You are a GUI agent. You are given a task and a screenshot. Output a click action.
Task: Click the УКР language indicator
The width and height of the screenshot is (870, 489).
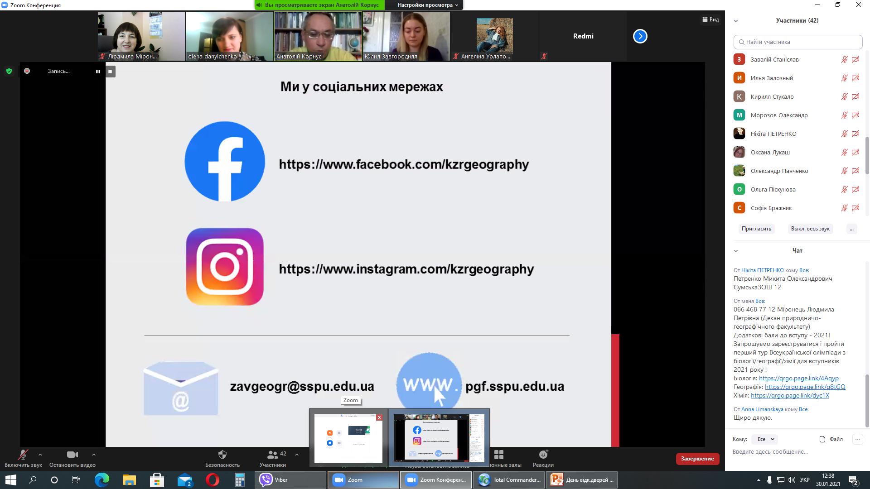(805, 480)
